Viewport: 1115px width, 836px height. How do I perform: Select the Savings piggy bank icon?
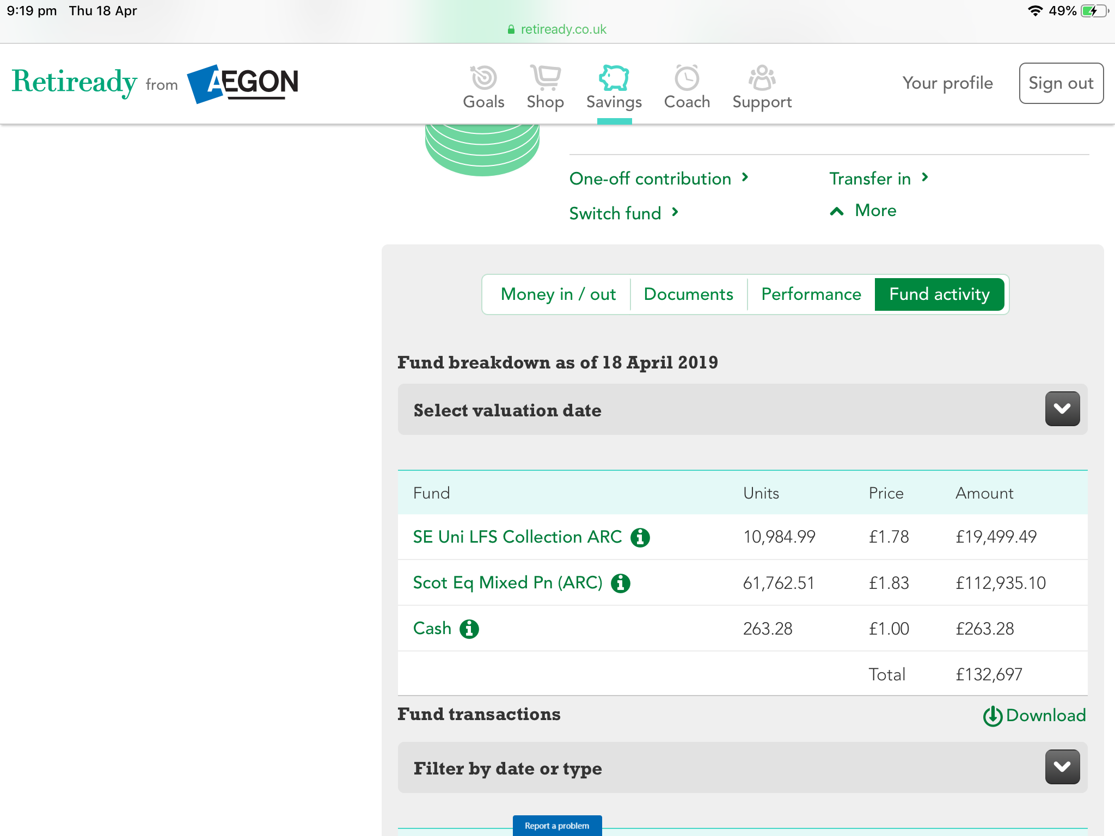pyautogui.click(x=614, y=78)
